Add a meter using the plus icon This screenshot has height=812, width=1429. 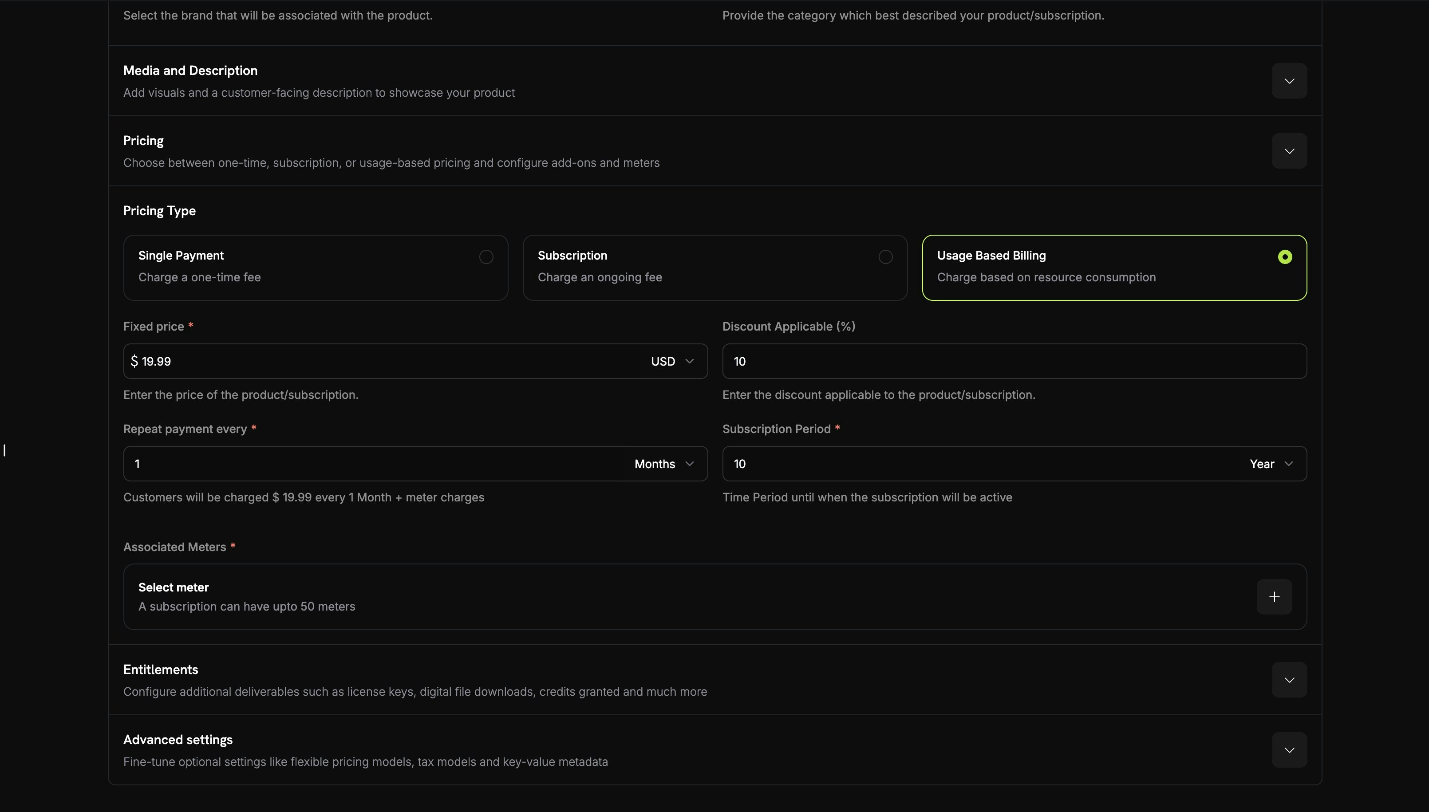click(1275, 596)
